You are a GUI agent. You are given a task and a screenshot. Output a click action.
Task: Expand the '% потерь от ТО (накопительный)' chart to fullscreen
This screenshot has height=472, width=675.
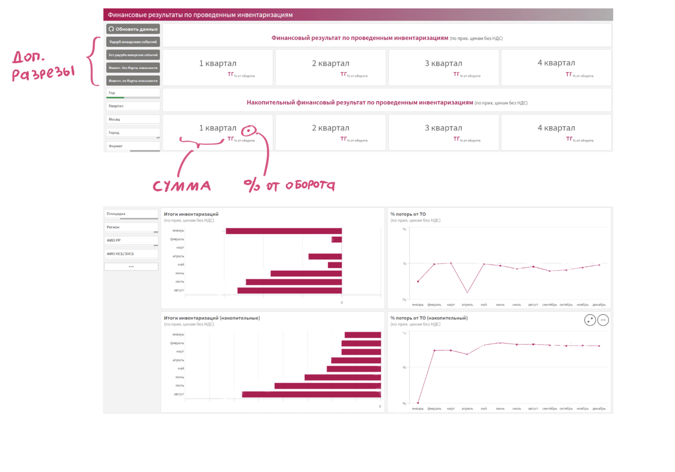pyautogui.click(x=590, y=320)
